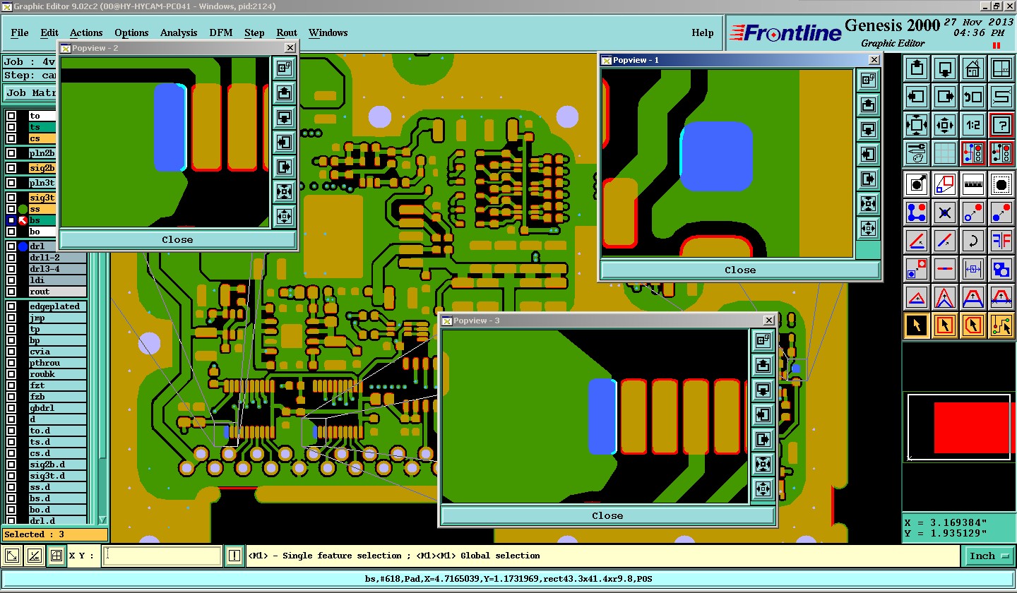Open the Rout menu
The image size is (1017, 593).
click(x=287, y=32)
